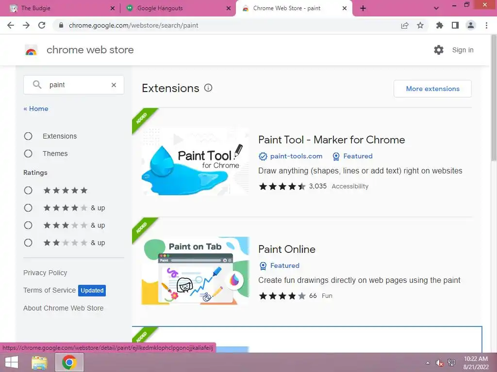Screen dimensions: 497x372
Task: Open the Terms of Service link
Action: point(50,290)
